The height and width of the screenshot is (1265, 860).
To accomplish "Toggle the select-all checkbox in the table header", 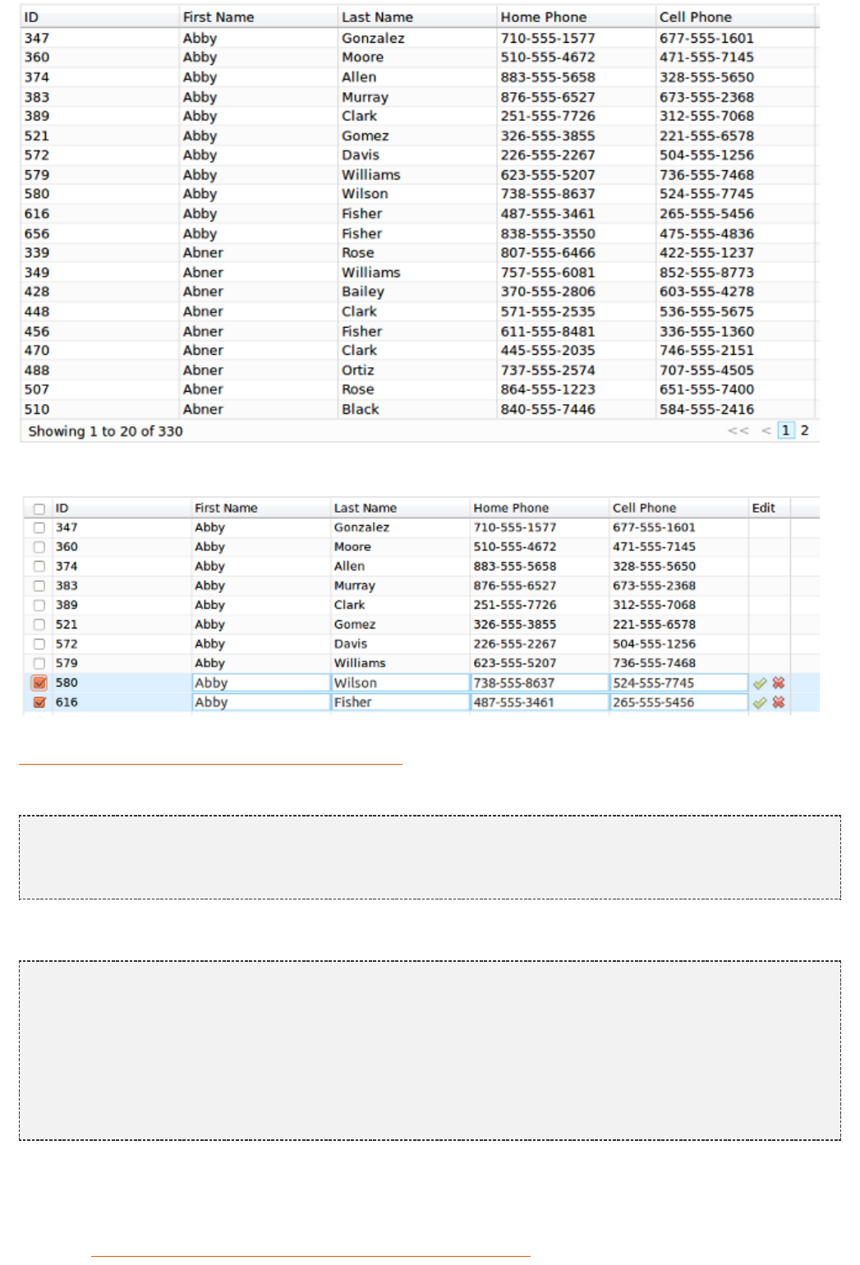I will (39, 508).
